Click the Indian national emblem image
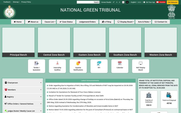The width and height of the screenshot is (181, 113). pos(171,12)
